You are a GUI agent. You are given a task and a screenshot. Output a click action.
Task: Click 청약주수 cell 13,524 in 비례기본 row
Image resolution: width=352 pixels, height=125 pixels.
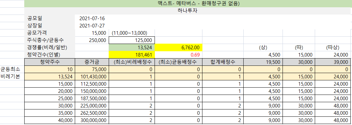click(50, 77)
